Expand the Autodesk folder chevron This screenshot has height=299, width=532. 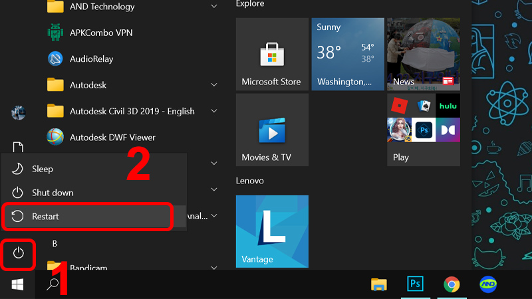point(213,85)
